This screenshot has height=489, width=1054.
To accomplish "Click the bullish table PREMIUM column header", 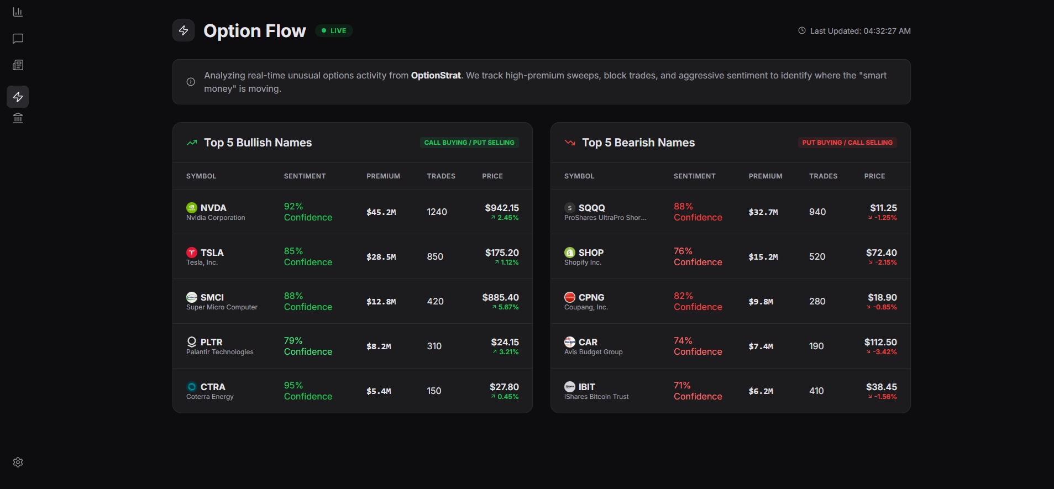I will pos(383,176).
